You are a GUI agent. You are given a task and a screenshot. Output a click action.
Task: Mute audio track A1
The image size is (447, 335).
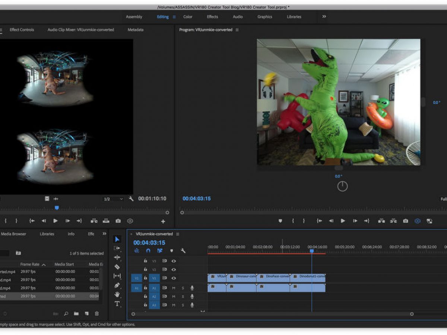(x=174, y=288)
